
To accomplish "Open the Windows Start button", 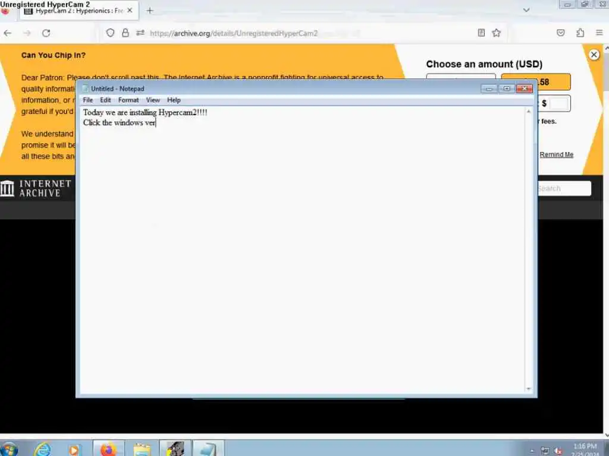I will click(x=8, y=450).
